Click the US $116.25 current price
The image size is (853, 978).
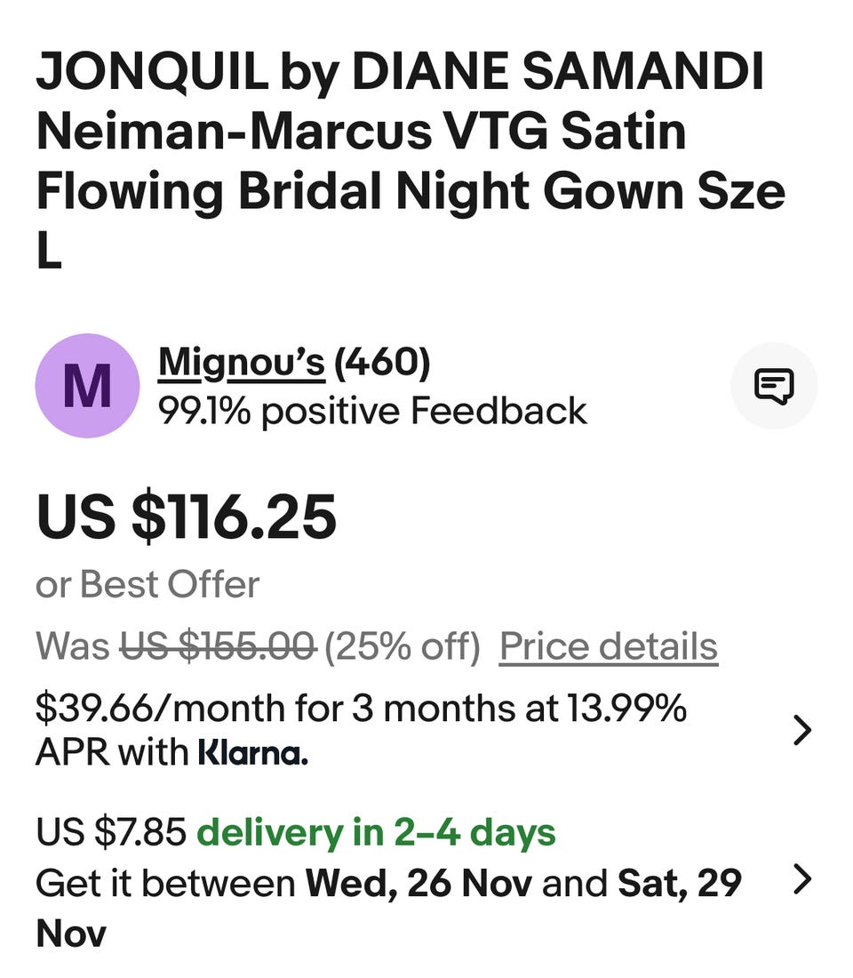click(187, 517)
